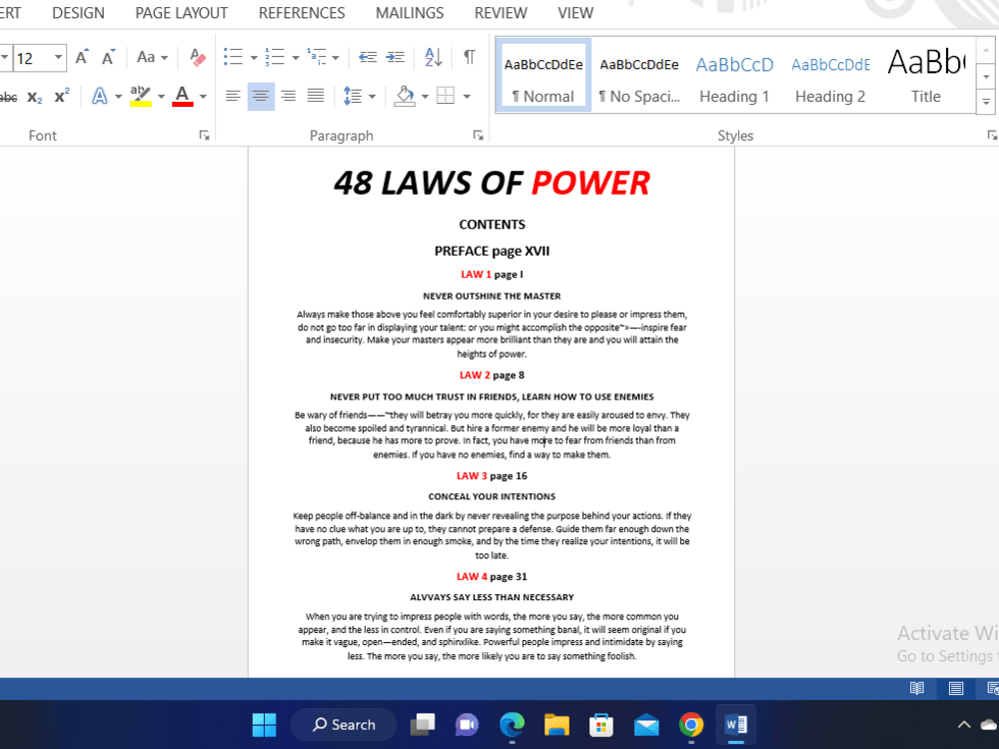
Task: Open bullet library dropdown arrow
Action: pyautogui.click(x=254, y=58)
